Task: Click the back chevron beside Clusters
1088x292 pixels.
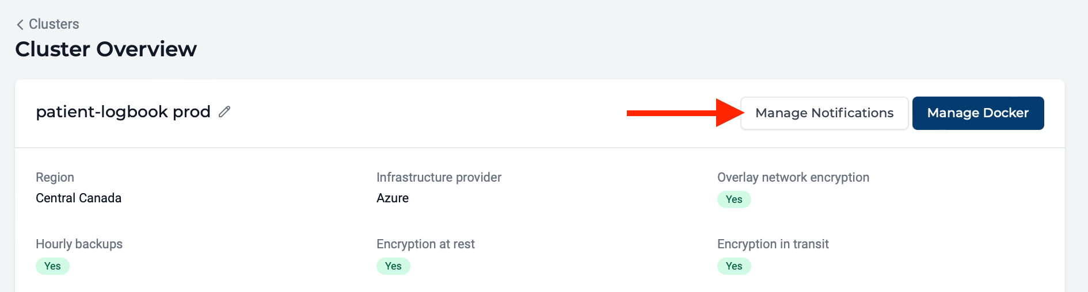Action: click(x=20, y=24)
